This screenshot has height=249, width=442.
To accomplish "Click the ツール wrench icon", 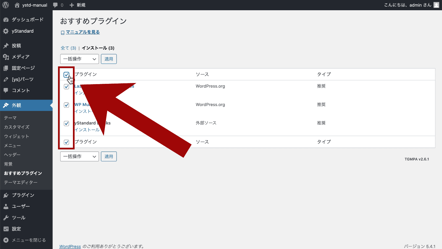I will [x=6, y=218].
